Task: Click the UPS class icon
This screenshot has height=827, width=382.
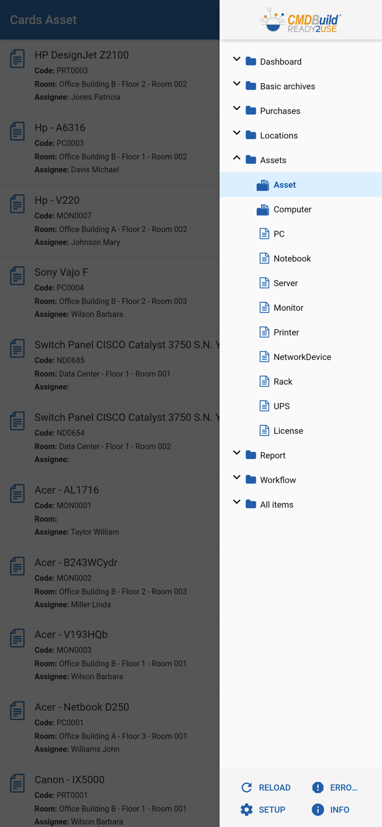Action: [264, 406]
